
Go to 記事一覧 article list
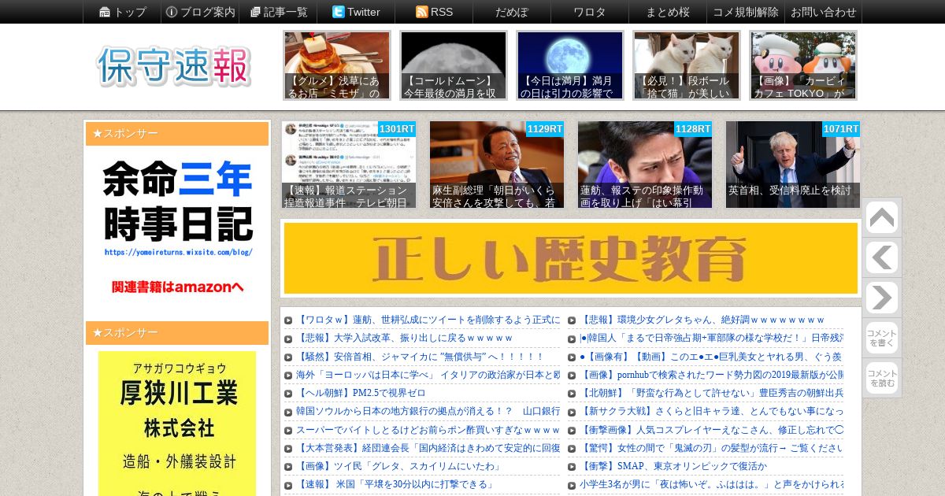(278, 12)
